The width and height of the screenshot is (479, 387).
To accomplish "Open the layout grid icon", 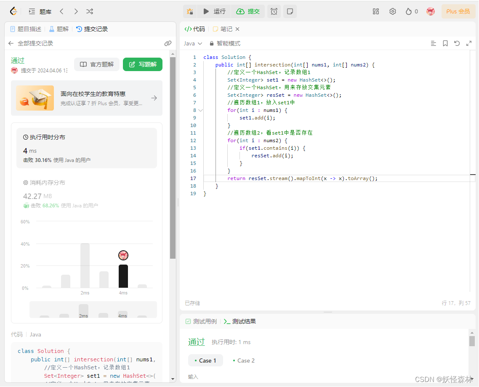I will pos(376,12).
